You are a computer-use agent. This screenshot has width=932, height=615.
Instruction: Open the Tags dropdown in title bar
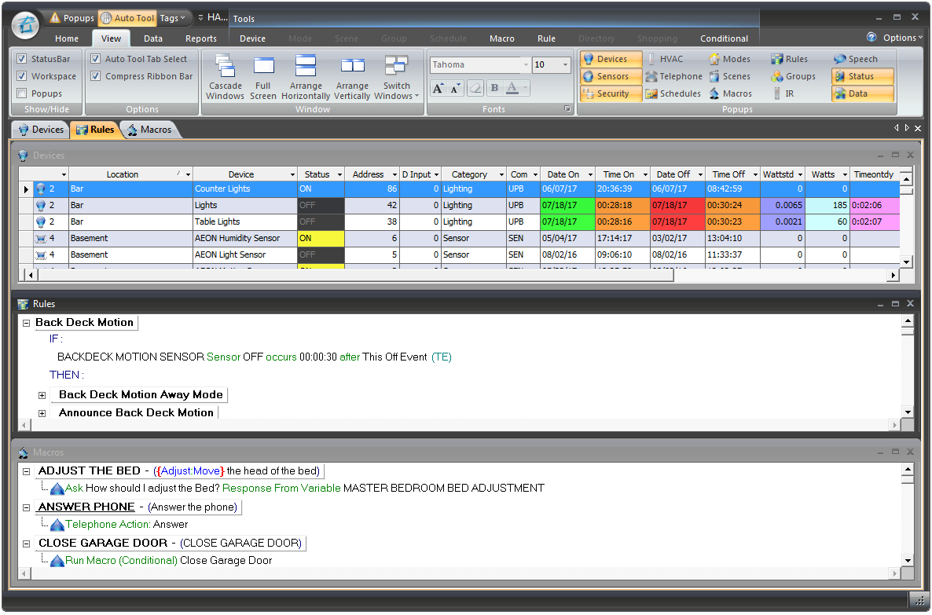tap(173, 18)
